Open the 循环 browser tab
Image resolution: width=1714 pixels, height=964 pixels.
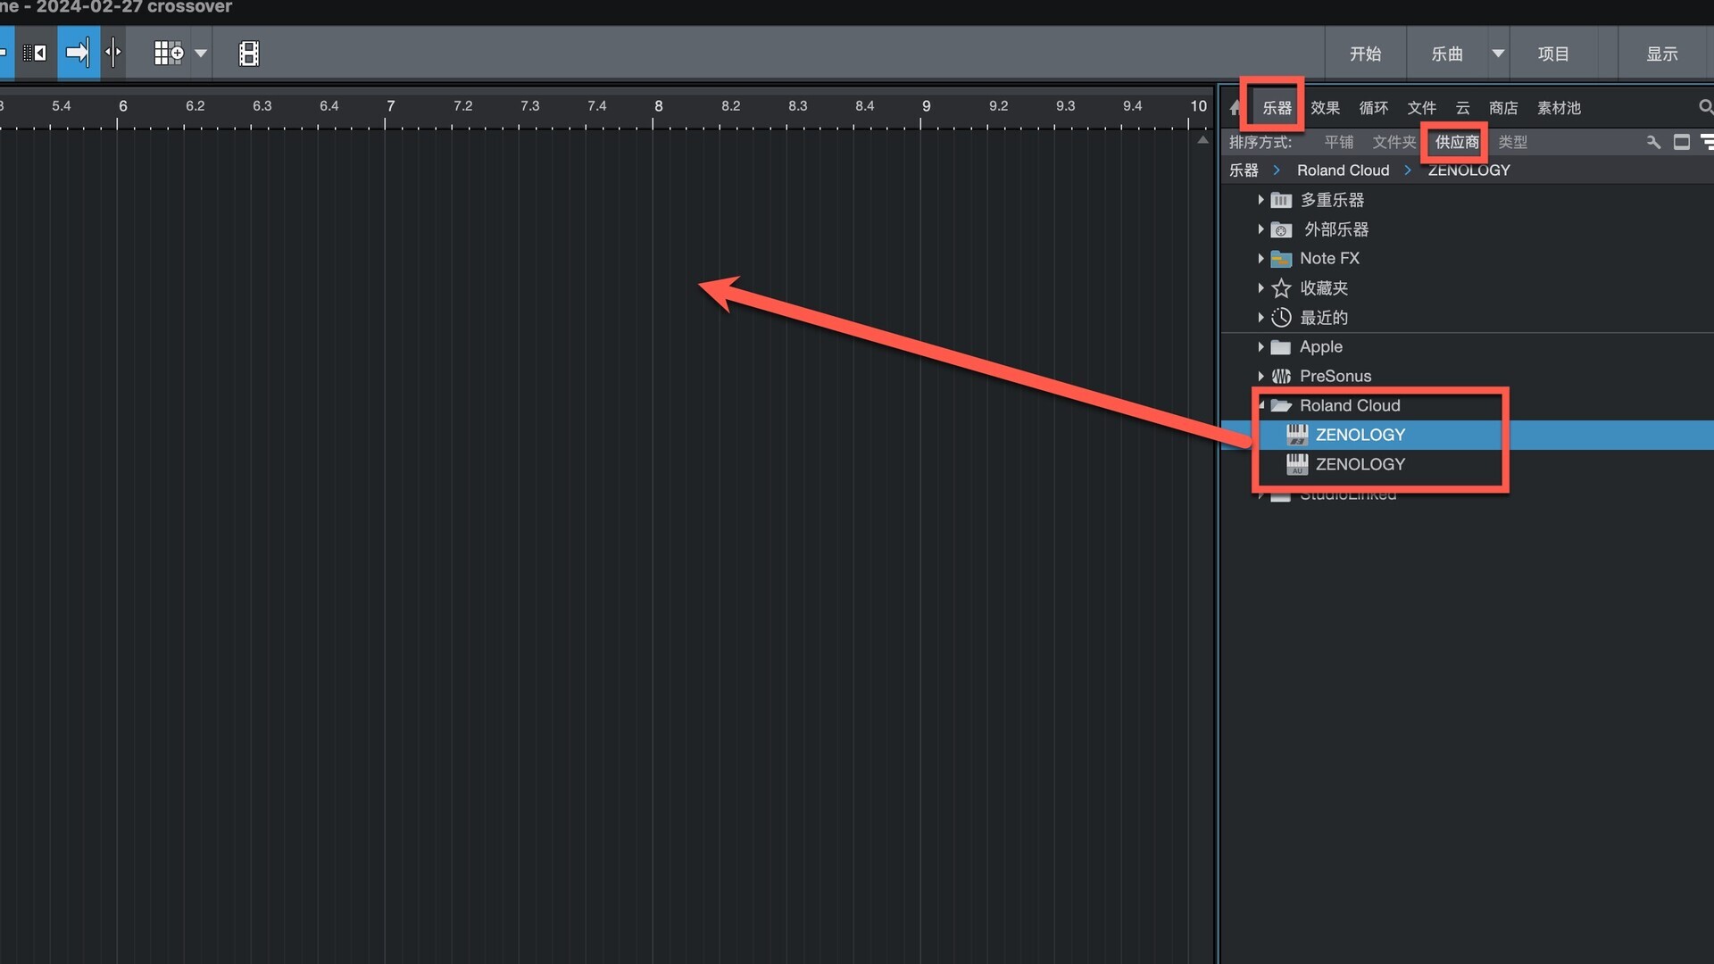pyautogui.click(x=1373, y=108)
